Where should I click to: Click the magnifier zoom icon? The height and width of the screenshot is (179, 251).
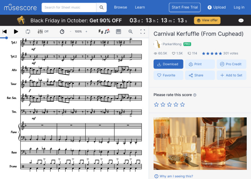tap(130, 32)
